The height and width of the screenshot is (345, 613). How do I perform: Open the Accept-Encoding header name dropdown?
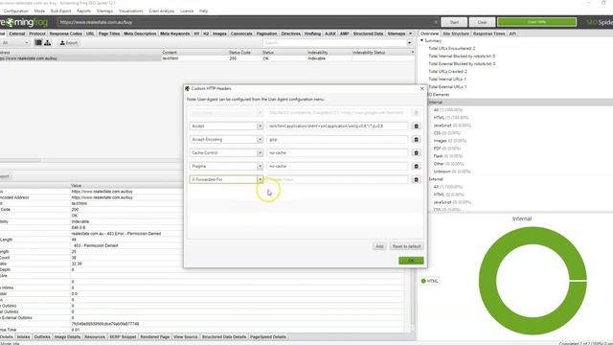coord(260,139)
